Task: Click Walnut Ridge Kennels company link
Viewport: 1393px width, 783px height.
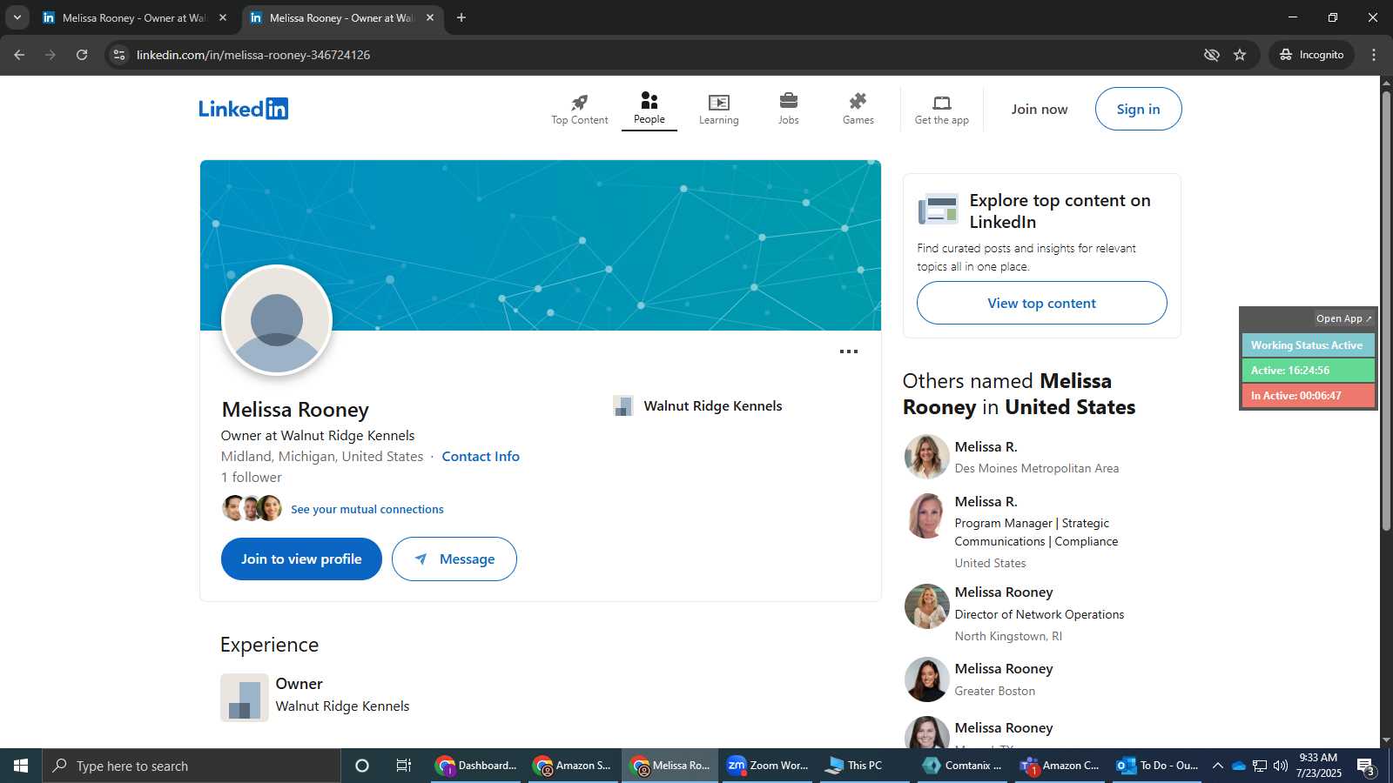Action: tap(713, 405)
